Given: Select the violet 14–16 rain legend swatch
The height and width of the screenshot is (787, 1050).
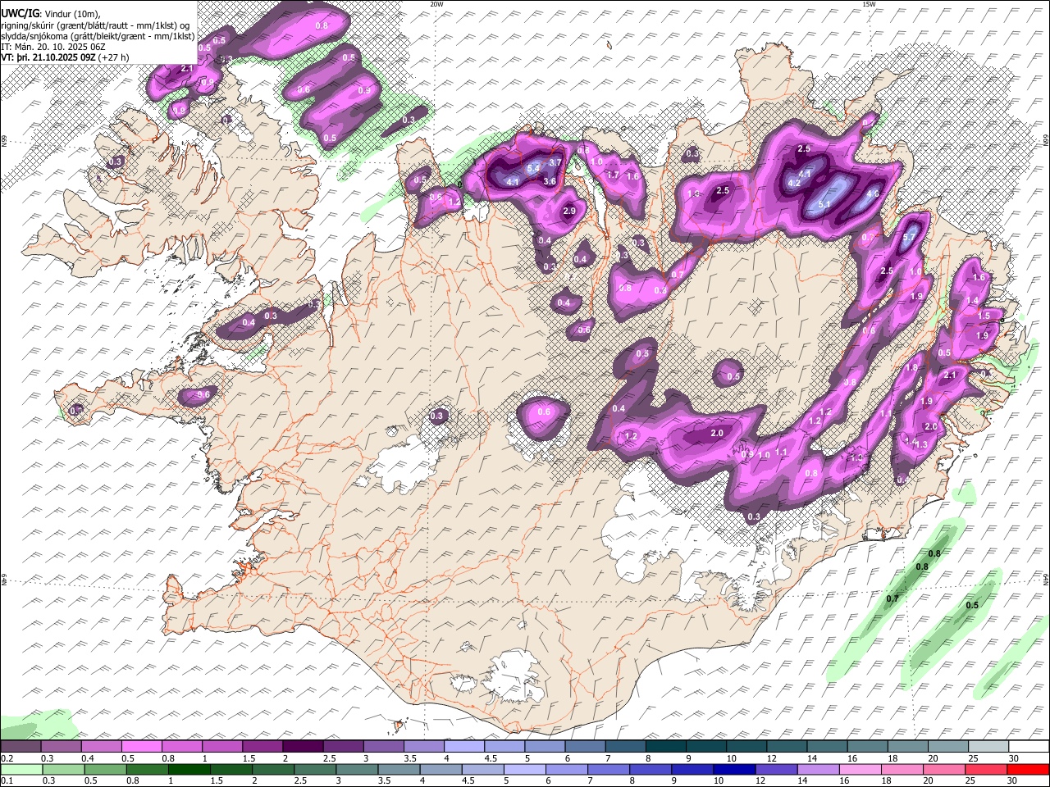Looking at the screenshot, I should point(819,769).
